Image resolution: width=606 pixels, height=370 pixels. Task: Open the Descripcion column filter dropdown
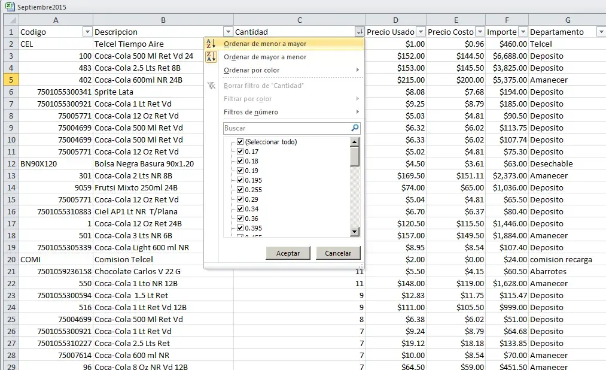pos(227,32)
